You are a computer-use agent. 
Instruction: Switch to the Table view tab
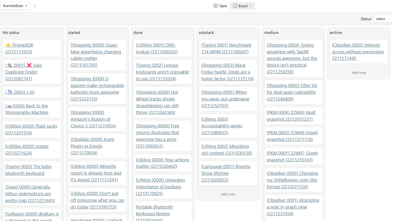pyautogui.click(x=220, y=6)
